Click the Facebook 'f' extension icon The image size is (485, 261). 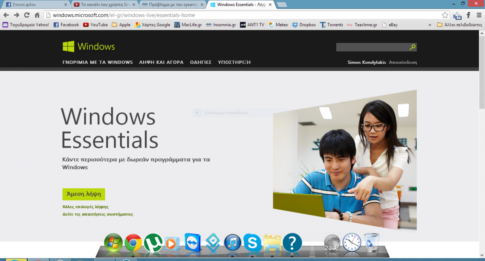click(x=468, y=15)
